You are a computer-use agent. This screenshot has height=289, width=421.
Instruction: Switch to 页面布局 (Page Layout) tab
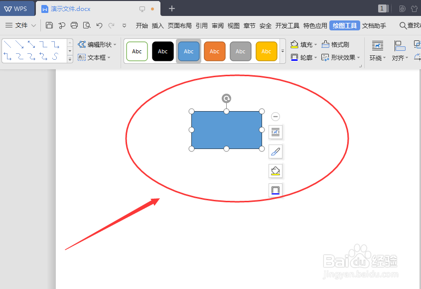tap(180, 25)
